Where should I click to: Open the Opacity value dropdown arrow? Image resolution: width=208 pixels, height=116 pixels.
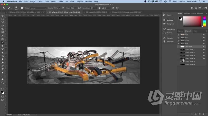pos(59,8)
